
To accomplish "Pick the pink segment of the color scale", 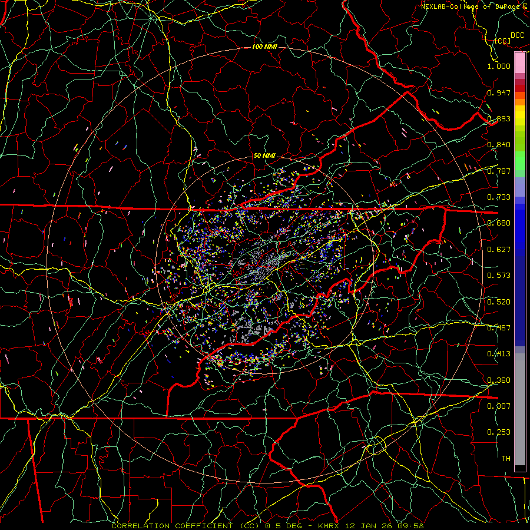I will click(520, 62).
